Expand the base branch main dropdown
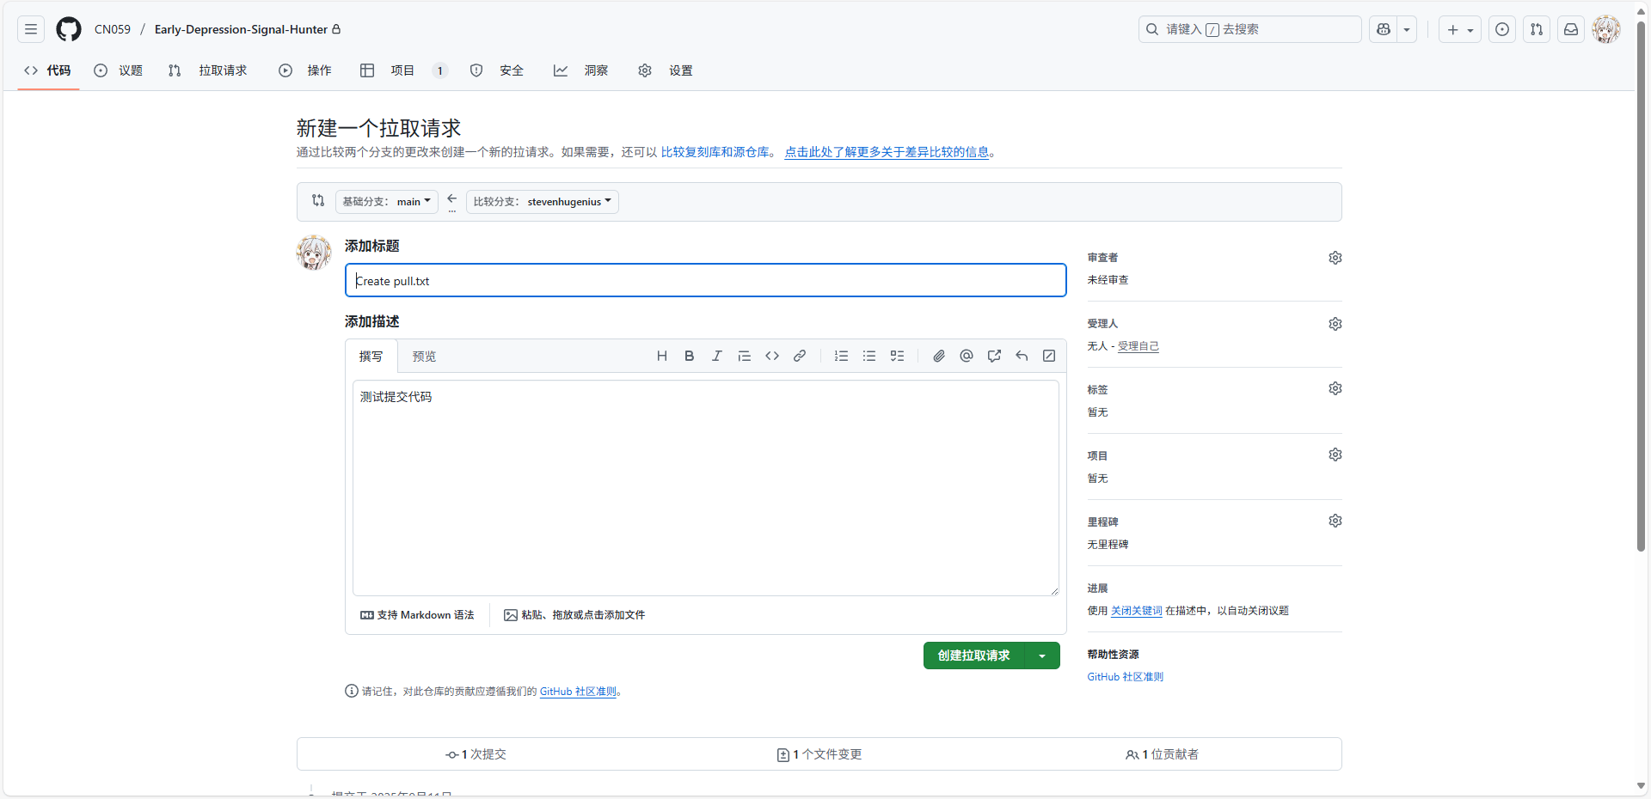 tap(387, 202)
